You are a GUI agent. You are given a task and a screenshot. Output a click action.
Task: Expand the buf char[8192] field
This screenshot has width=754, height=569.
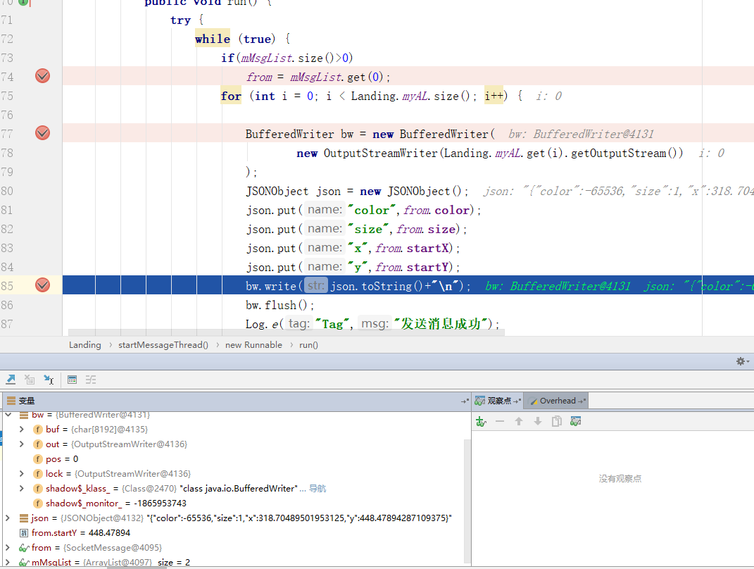click(x=22, y=429)
